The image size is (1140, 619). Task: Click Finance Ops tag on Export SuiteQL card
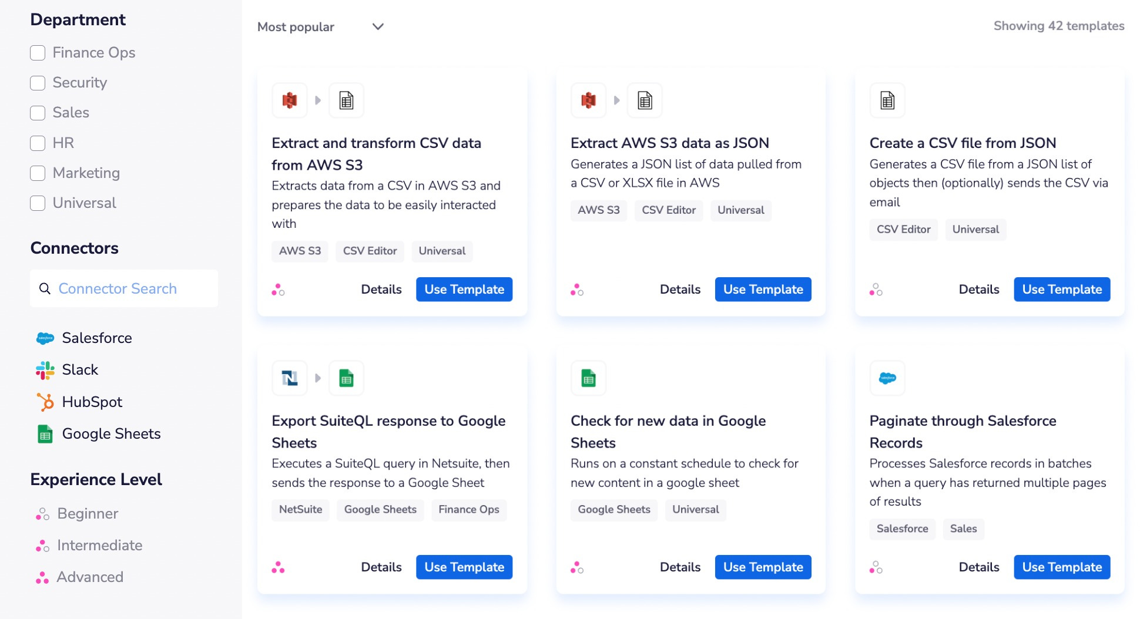pos(469,510)
